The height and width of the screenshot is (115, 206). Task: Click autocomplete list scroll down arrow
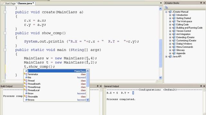88,100
